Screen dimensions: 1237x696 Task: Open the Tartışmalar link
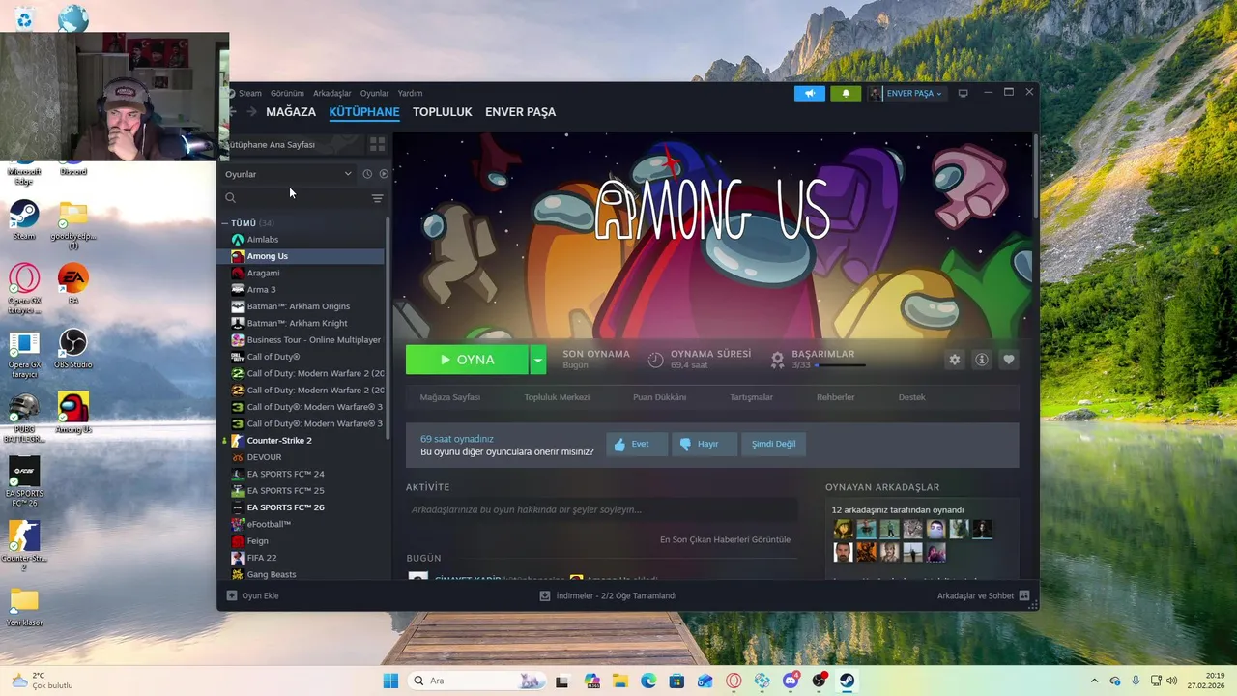(x=751, y=397)
